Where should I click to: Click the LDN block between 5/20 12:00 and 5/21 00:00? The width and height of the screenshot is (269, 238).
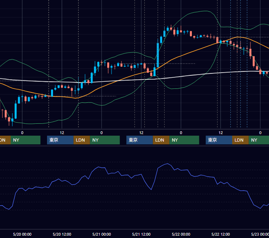(81, 140)
